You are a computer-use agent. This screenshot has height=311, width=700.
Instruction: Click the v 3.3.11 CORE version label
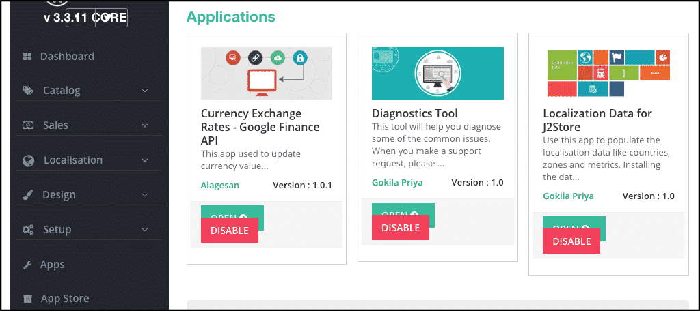tap(85, 18)
